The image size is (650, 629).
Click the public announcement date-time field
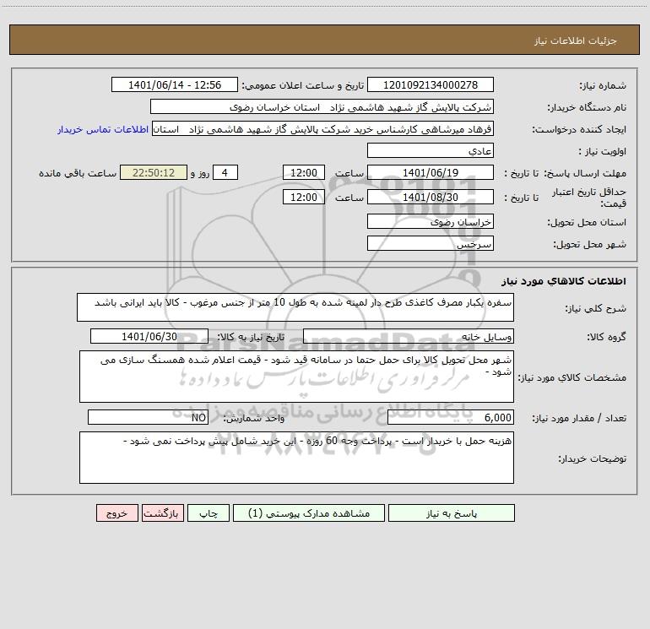pos(175,85)
